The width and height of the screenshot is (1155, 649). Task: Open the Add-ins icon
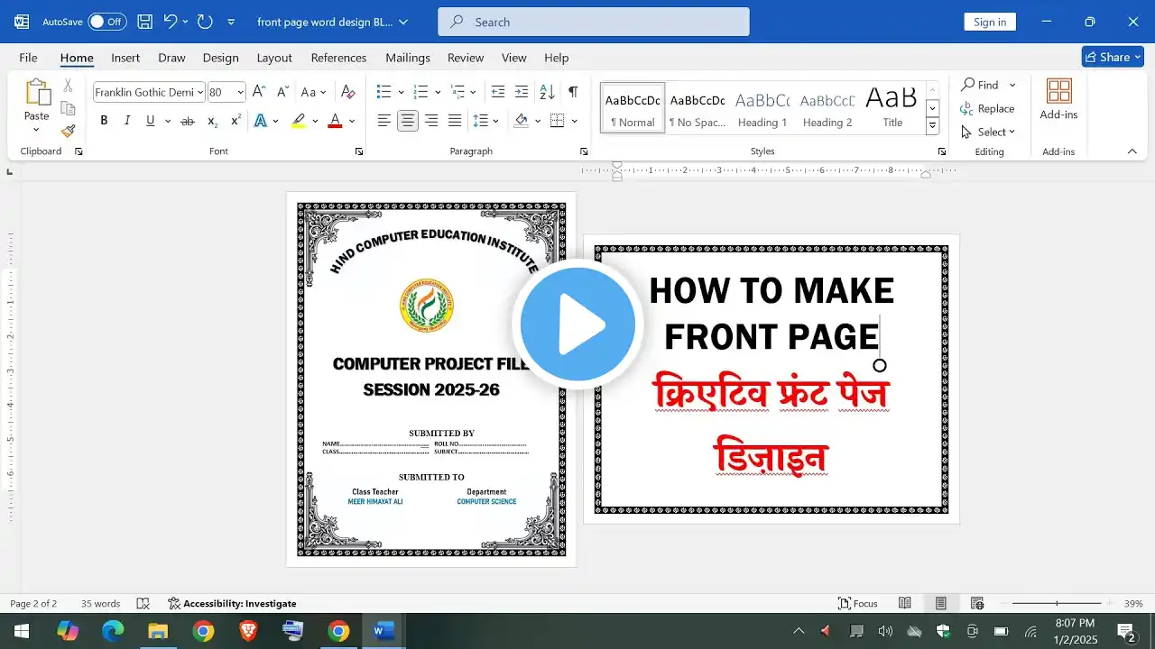point(1058,99)
